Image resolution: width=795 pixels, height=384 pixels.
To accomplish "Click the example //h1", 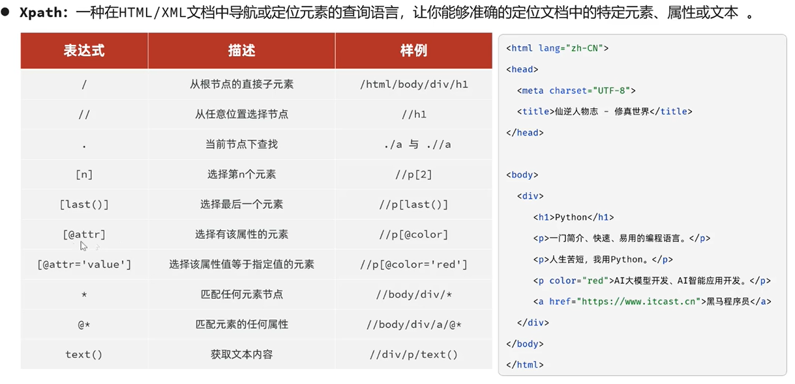I will tap(413, 115).
